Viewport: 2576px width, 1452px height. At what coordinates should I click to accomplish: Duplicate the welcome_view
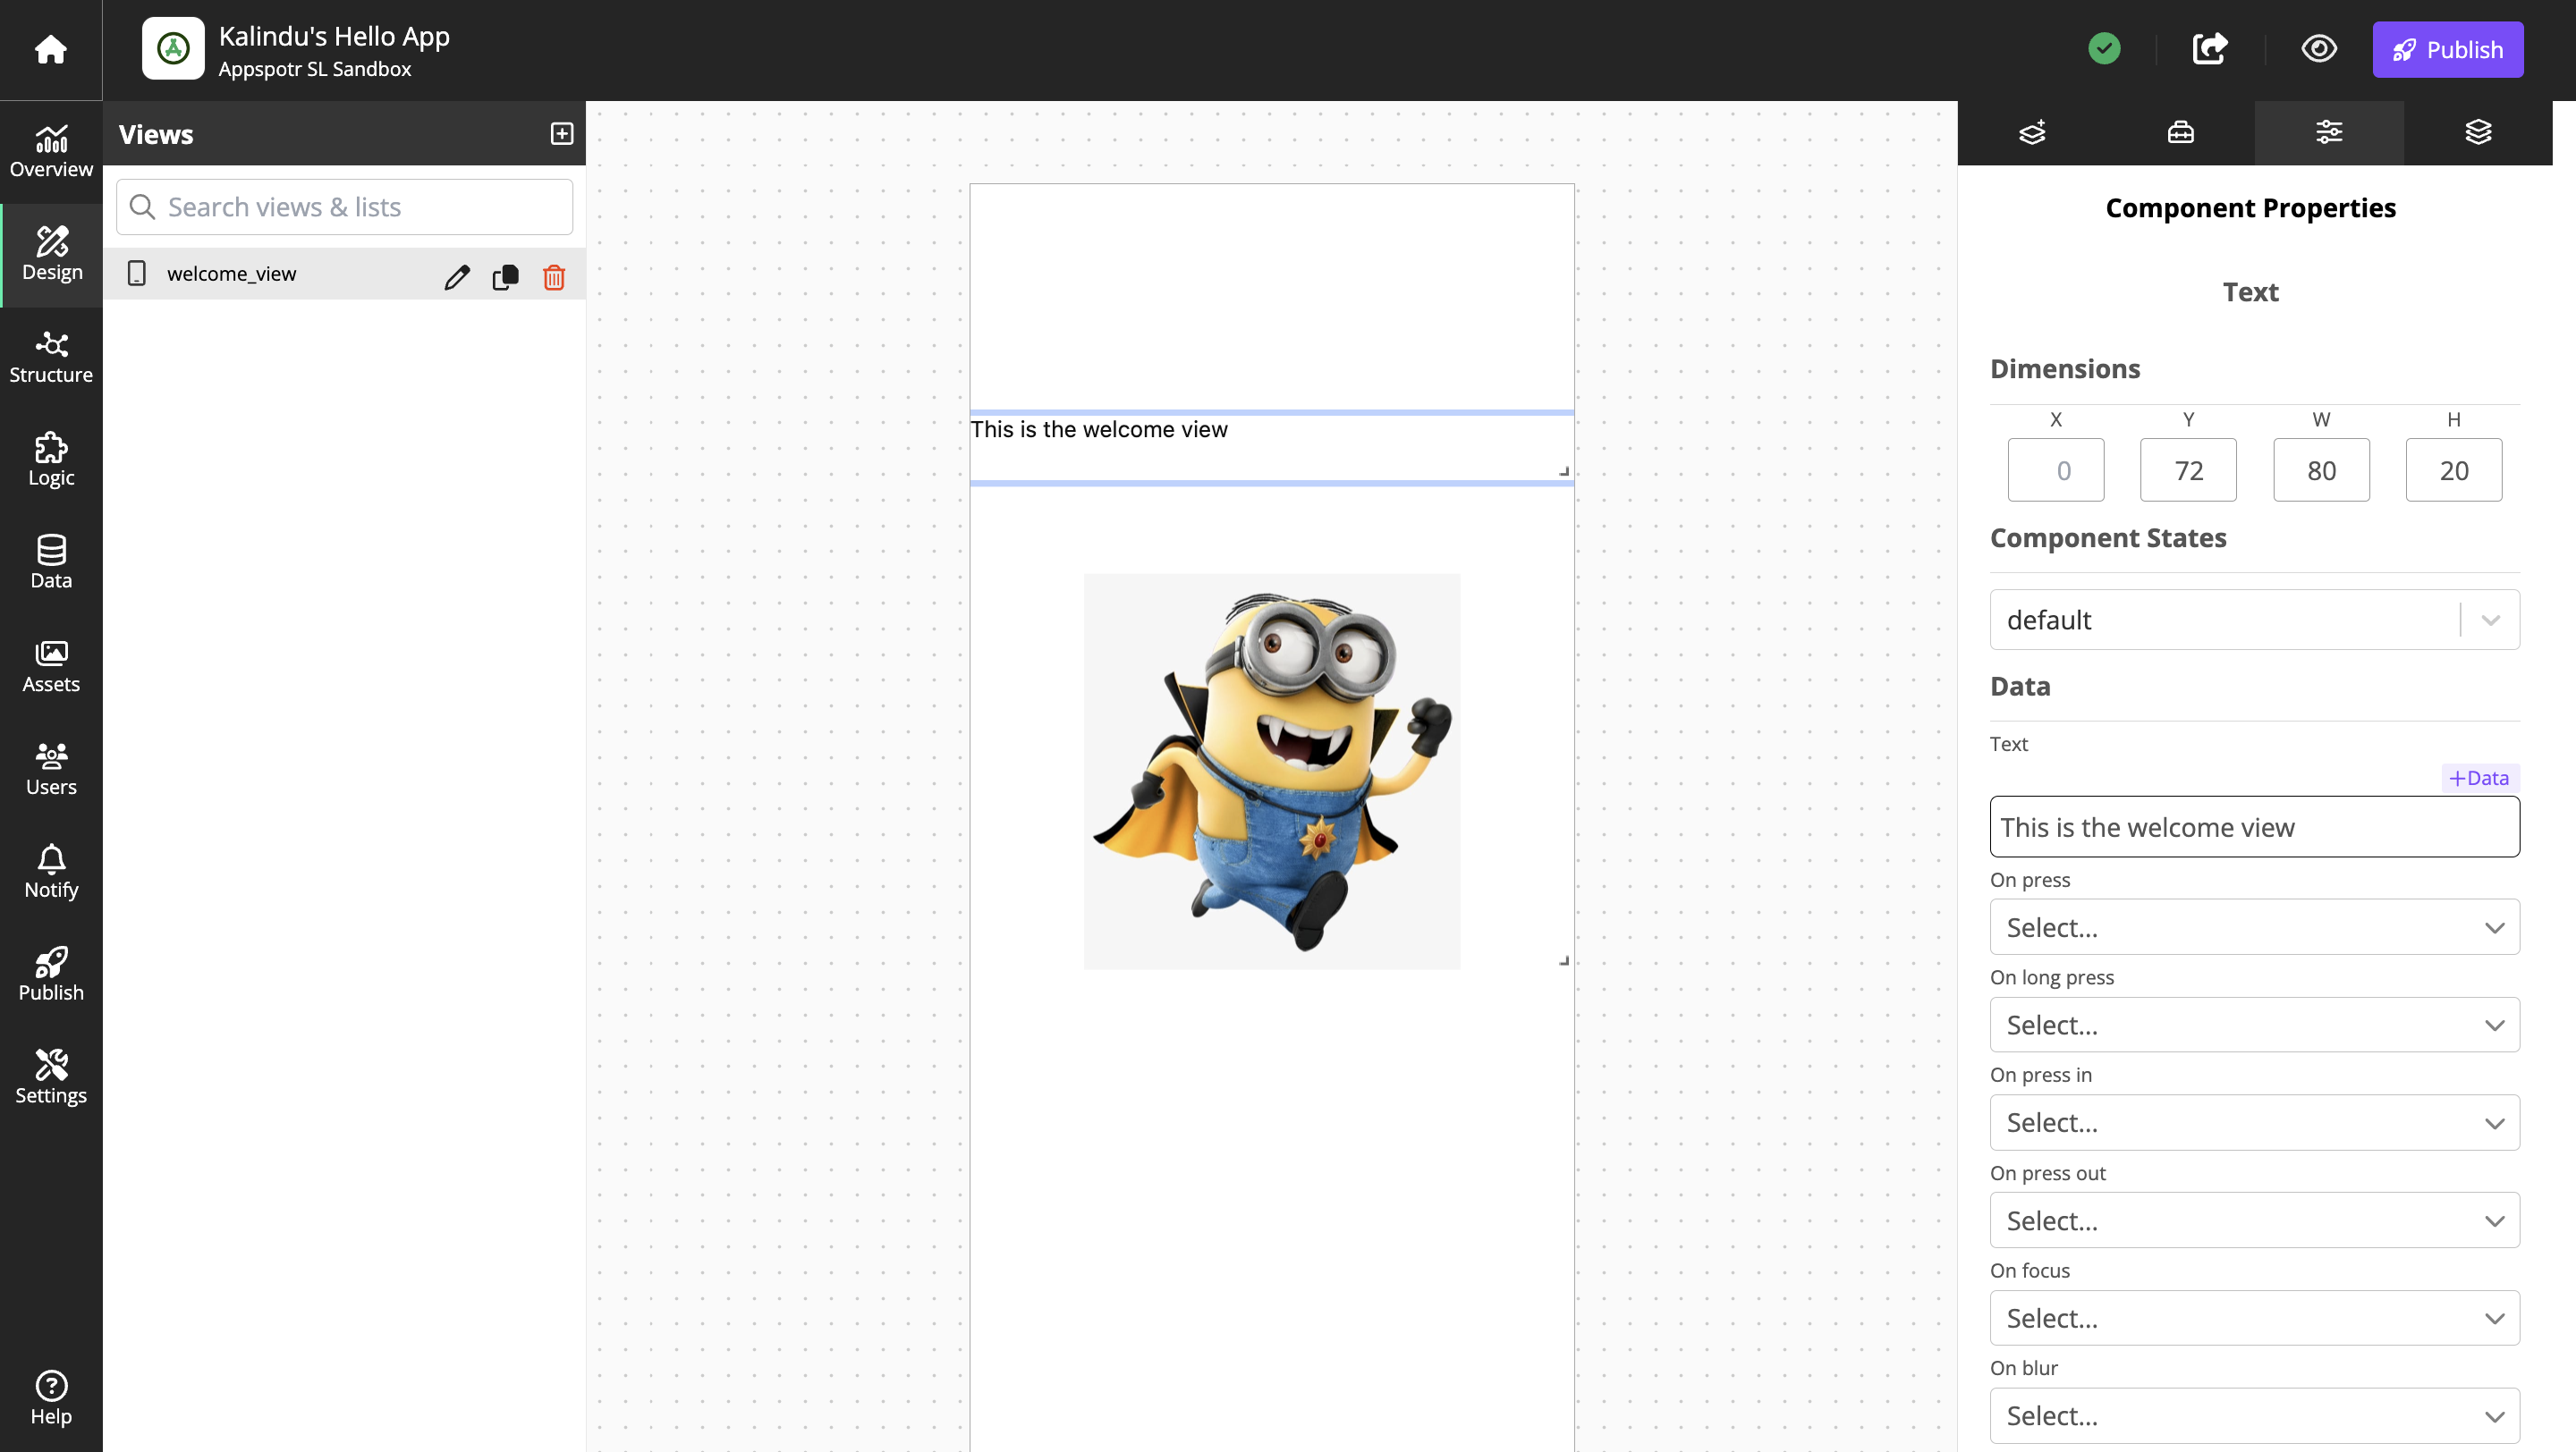(x=506, y=277)
